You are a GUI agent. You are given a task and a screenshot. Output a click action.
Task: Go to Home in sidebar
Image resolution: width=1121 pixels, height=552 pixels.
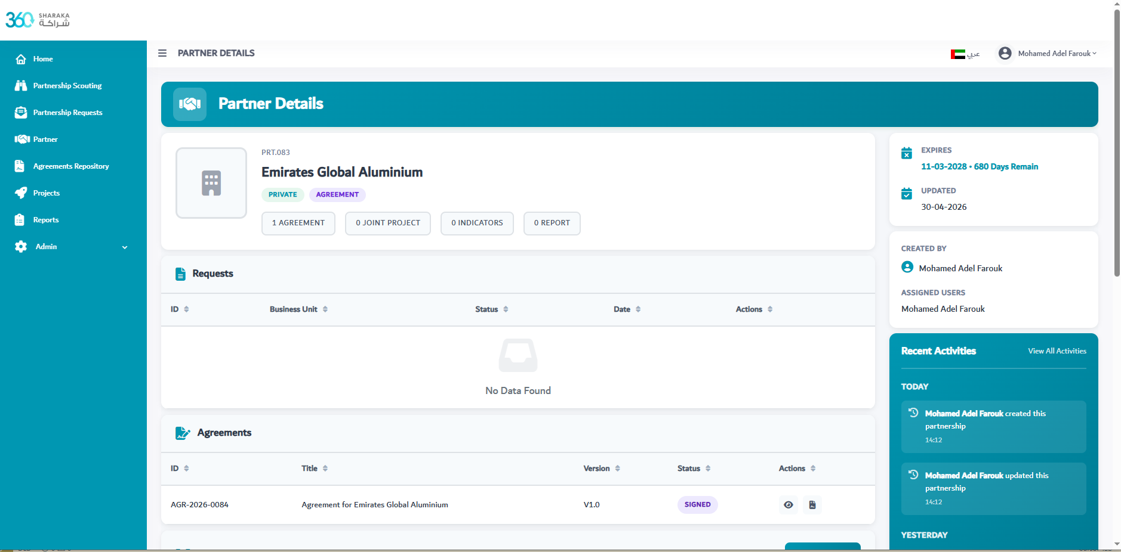point(43,59)
